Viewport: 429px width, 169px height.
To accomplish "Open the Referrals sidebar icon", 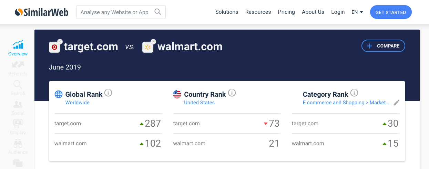I will (x=18, y=64).
